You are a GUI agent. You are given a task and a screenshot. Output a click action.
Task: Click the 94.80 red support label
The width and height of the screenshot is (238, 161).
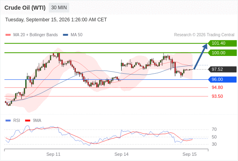217,87
